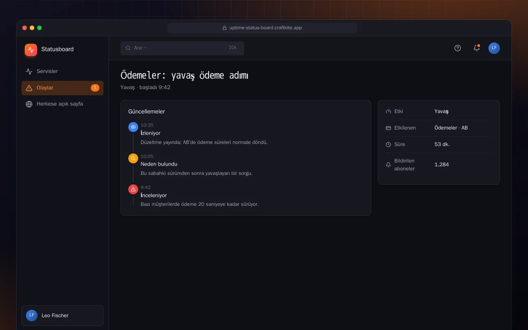Click the gauge icon beside Etki
This screenshot has width=528, height=330.
(388, 111)
